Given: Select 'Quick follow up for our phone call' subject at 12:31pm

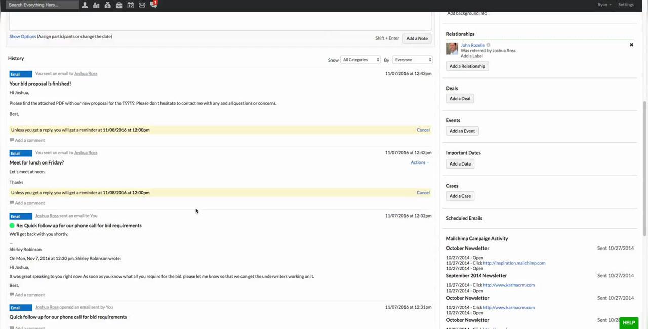Looking at the screenshot, I should click(68, 317).
